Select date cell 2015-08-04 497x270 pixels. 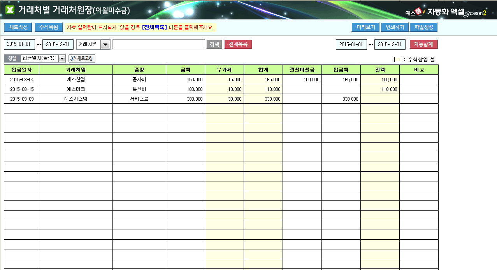coord(22,79)
